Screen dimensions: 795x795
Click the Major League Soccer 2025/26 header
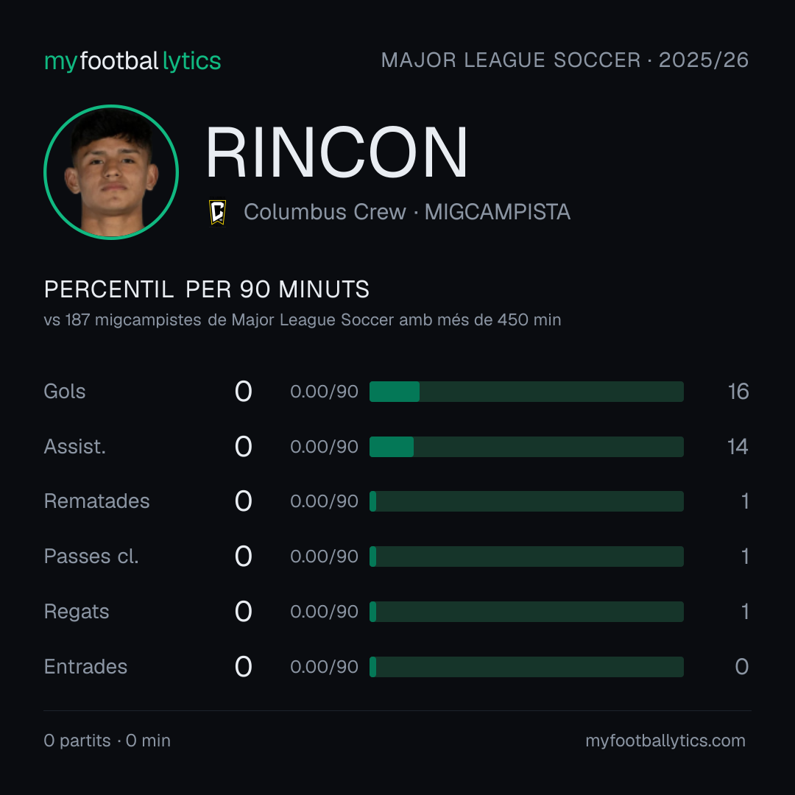coord(565,60)
